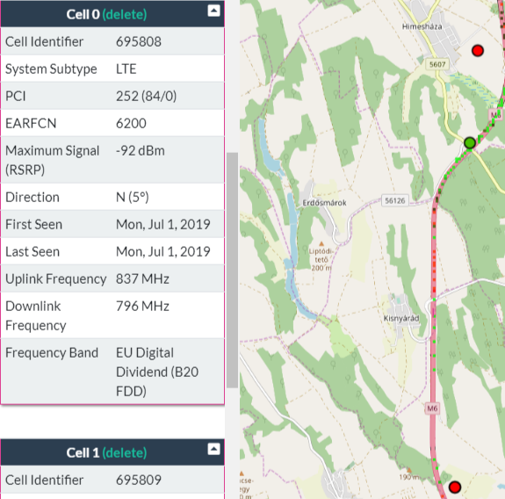Click the Kisnyárád label on the map

tap(401, 318)
